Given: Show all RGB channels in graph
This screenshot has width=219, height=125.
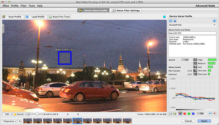Looking at the screenshot, I should point(180,113).
